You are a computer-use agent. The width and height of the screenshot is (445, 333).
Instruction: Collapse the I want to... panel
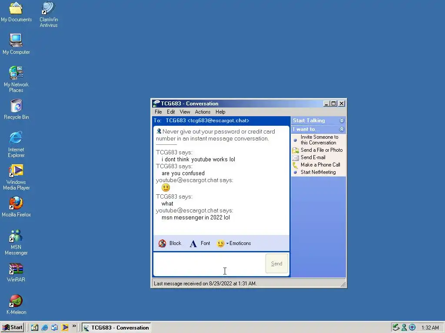pyautogui.click(x=342, y=129)
